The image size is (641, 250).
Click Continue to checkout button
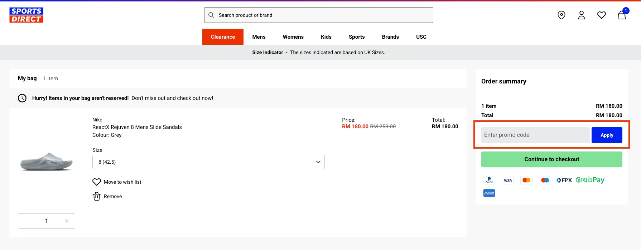(552, 159)
